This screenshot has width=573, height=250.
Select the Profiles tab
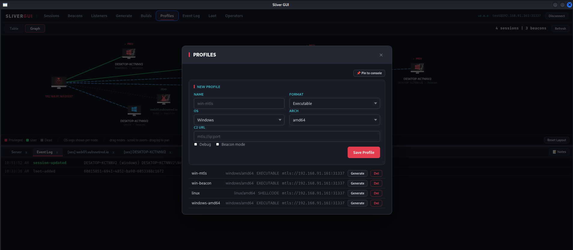click(167, 16)
